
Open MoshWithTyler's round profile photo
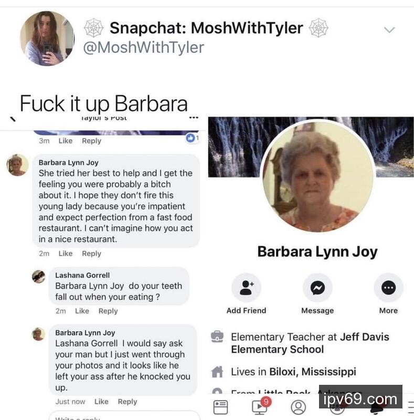(x=47, y=38)
